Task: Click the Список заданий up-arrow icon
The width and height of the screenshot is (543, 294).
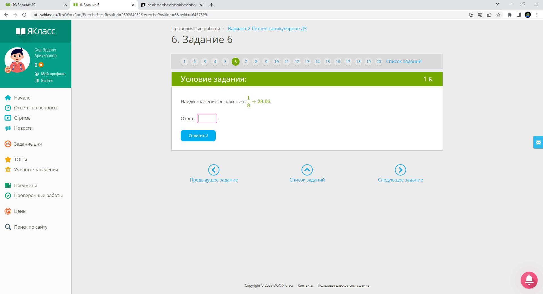Action: (x=307, y=170)
